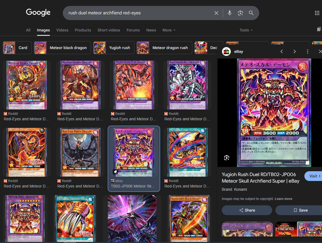Open second related image in preview panel
Viewport: 322px width, 243px height.
pos(299,229)
